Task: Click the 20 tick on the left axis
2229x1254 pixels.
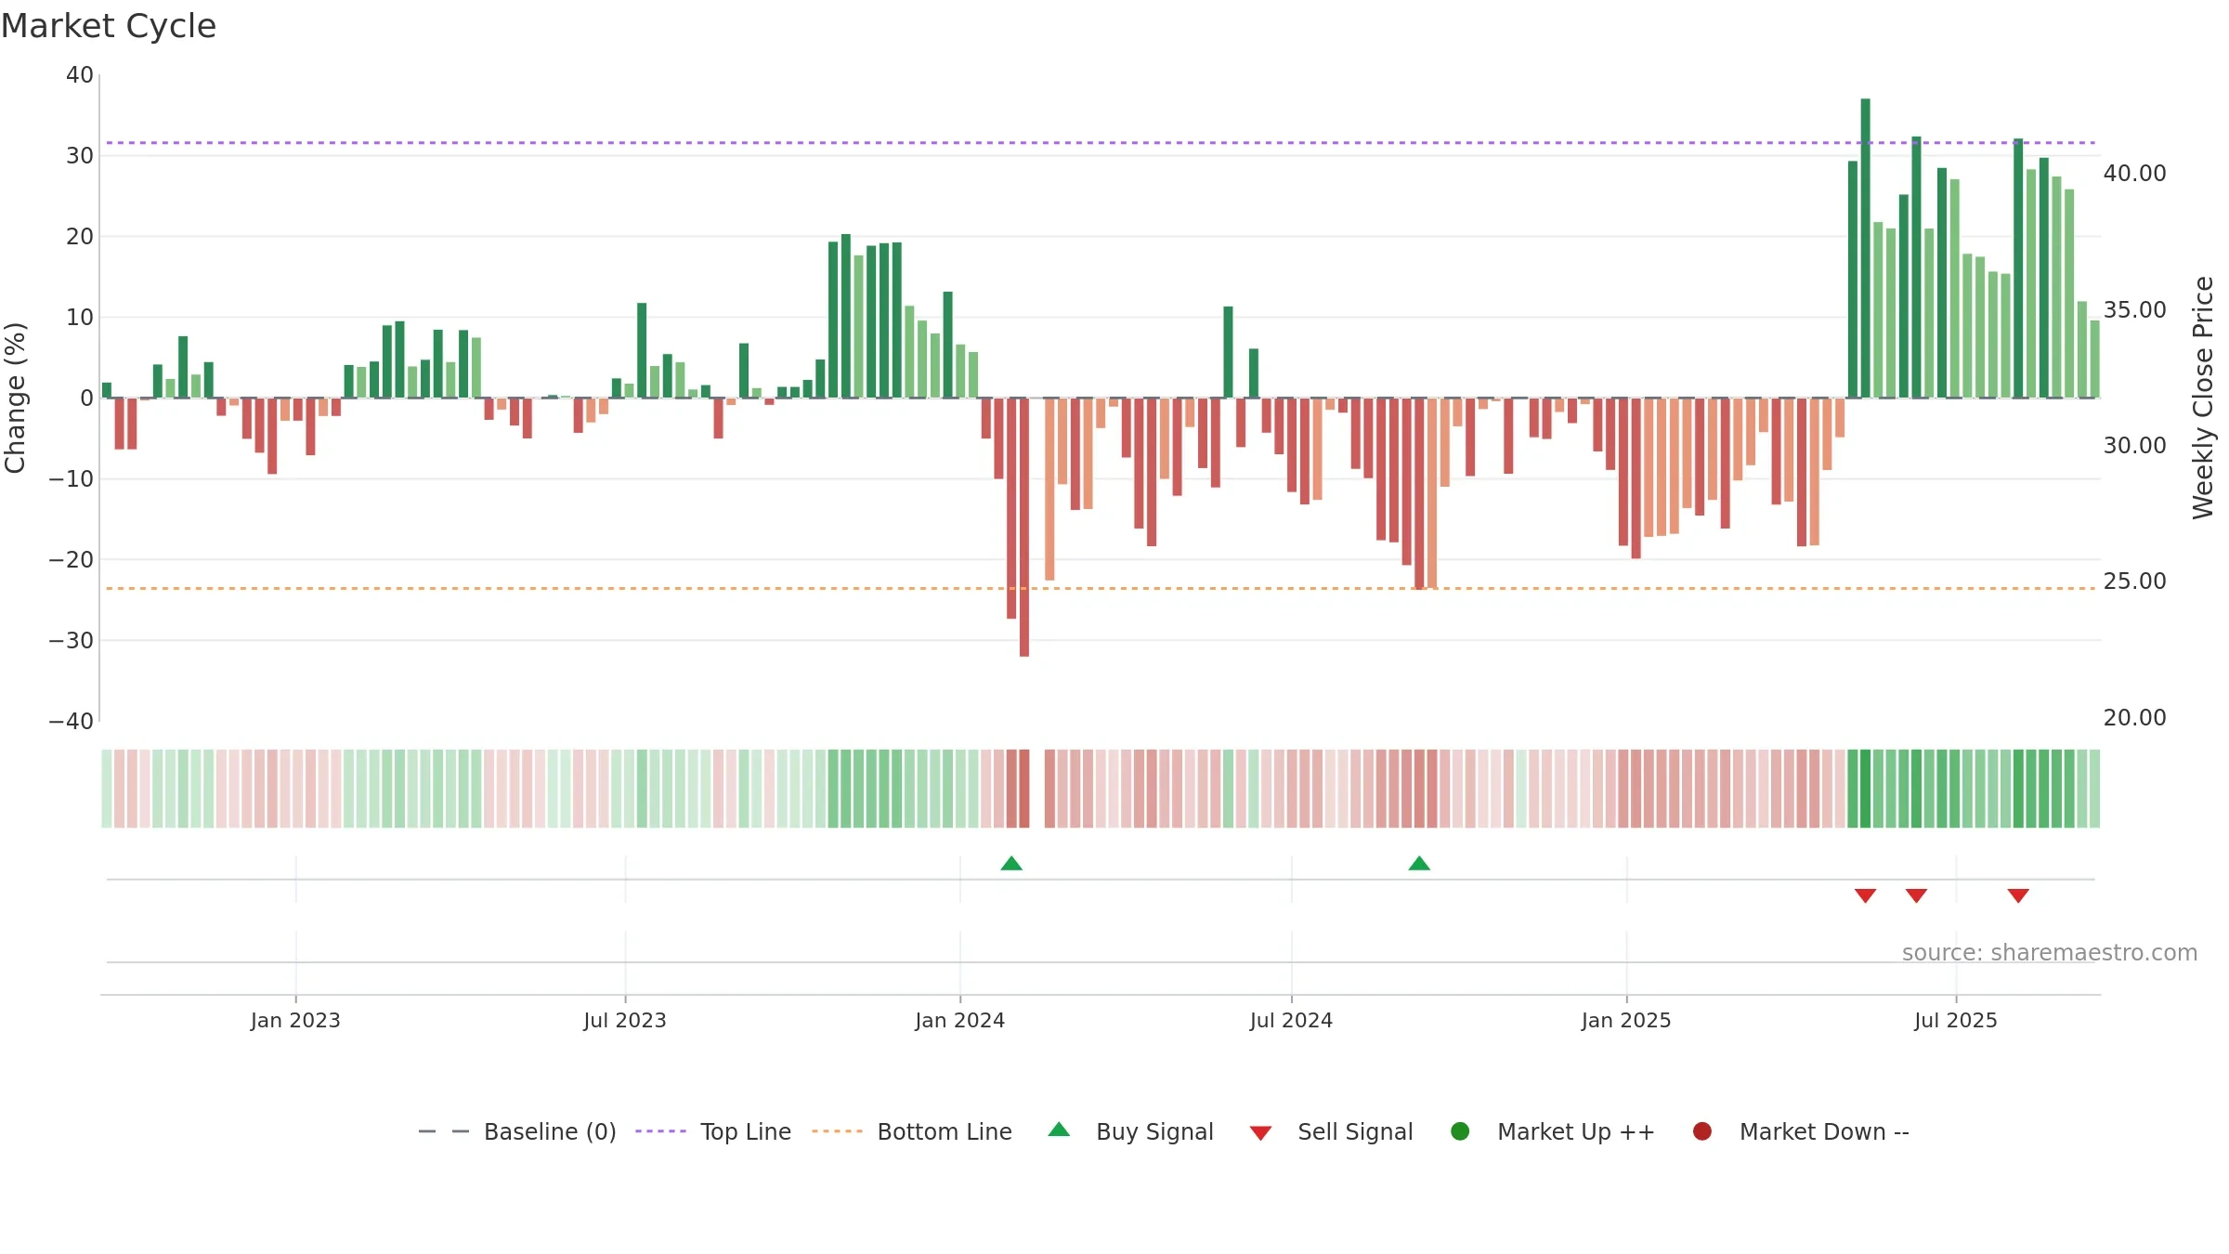Action: click(80, 237)
